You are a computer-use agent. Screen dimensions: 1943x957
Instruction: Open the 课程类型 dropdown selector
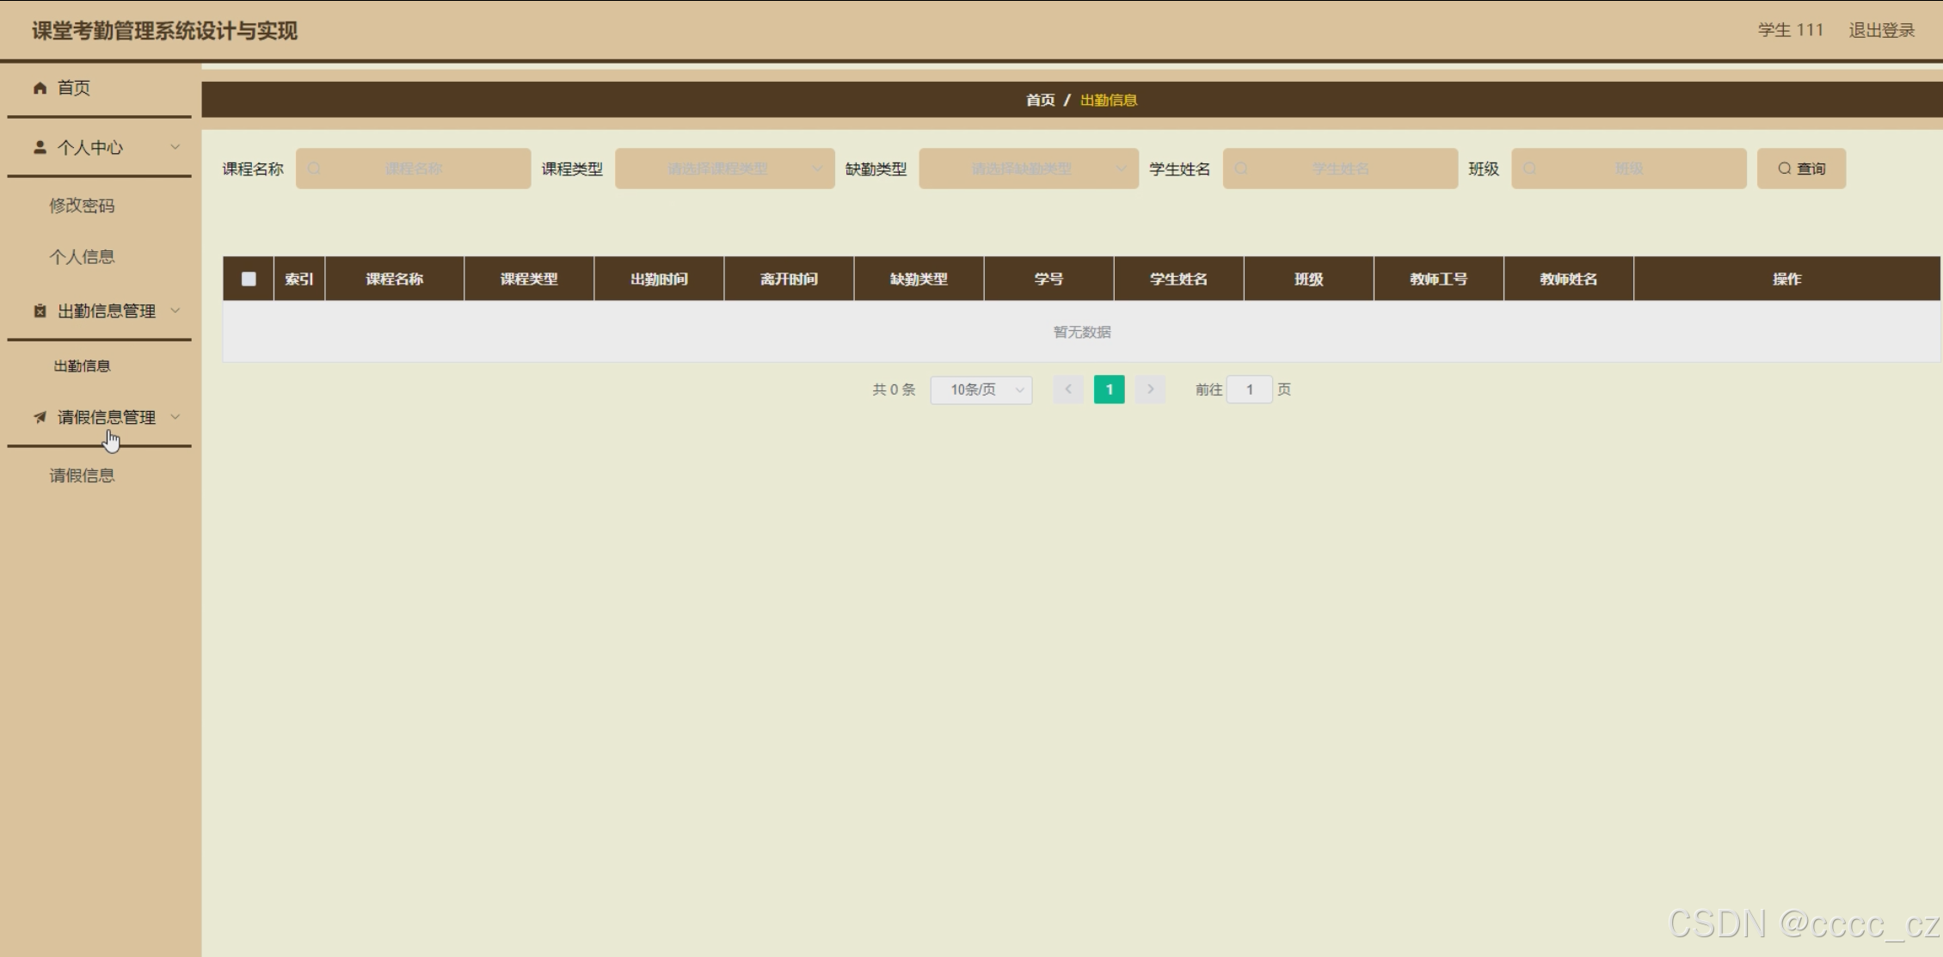tap(724, 169)
